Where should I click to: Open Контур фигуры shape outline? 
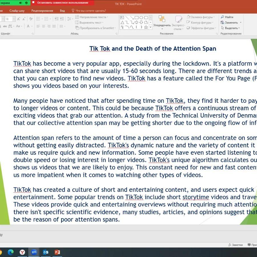[200, 23]
